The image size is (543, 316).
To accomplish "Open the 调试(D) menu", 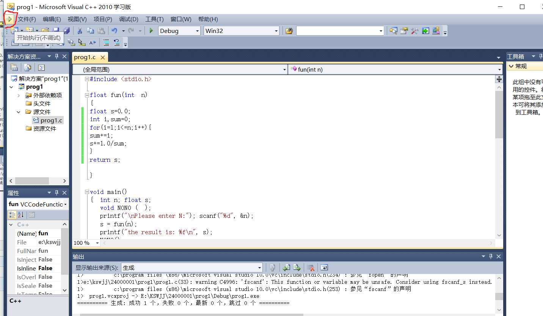I will (x=129, y=19).
